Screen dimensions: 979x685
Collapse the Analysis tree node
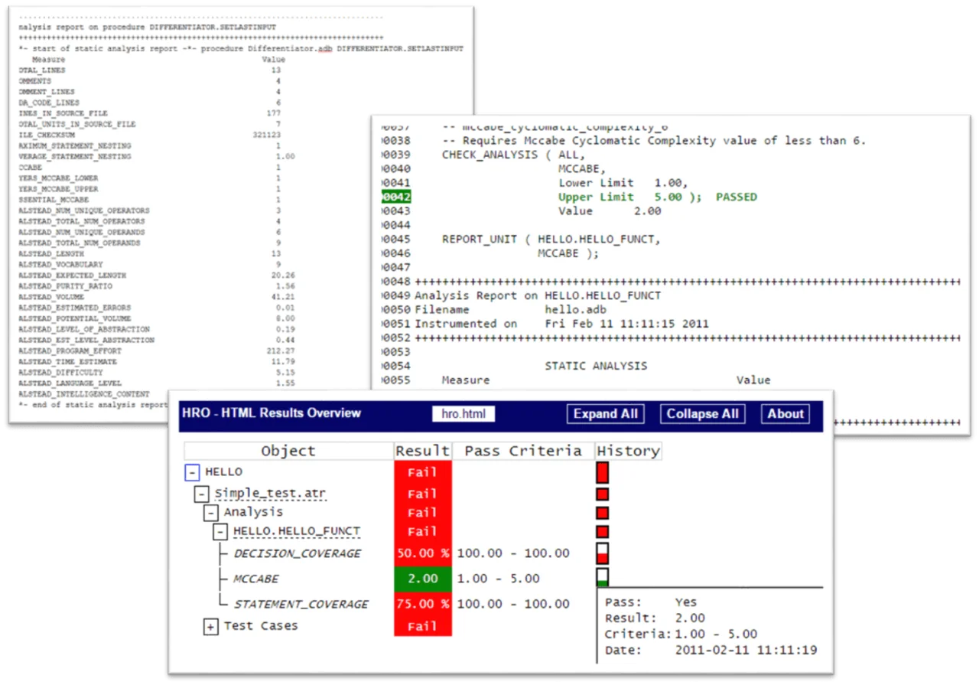click(x=211, y=513)
